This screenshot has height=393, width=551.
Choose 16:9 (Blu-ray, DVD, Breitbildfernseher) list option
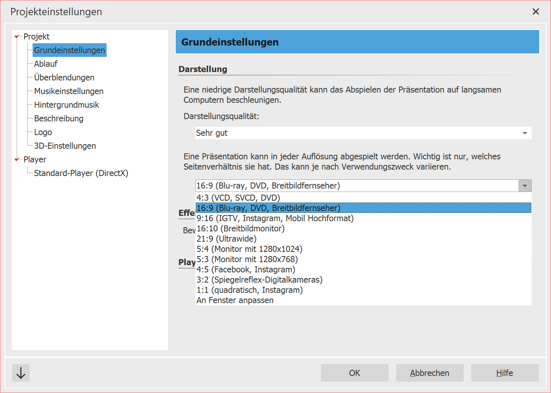(x=363, y=208)
